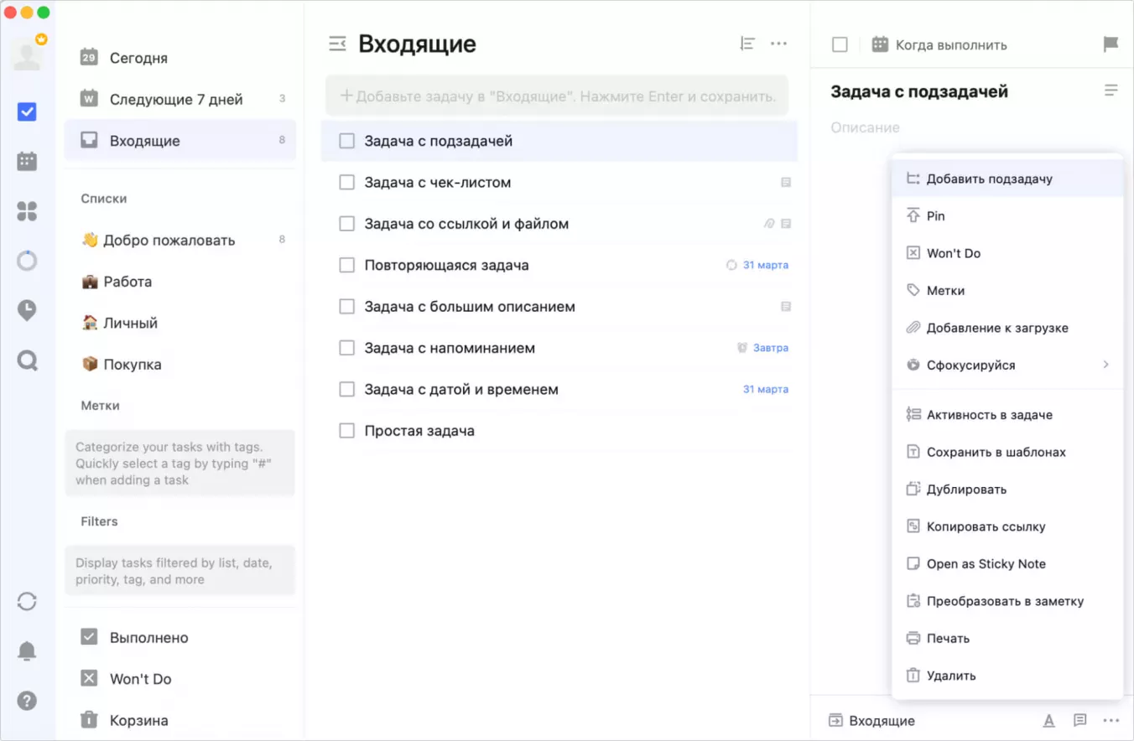1134x741 pixels.
Task: Click alarm icon on Задача с напоминанием
Action: [741, 348]
